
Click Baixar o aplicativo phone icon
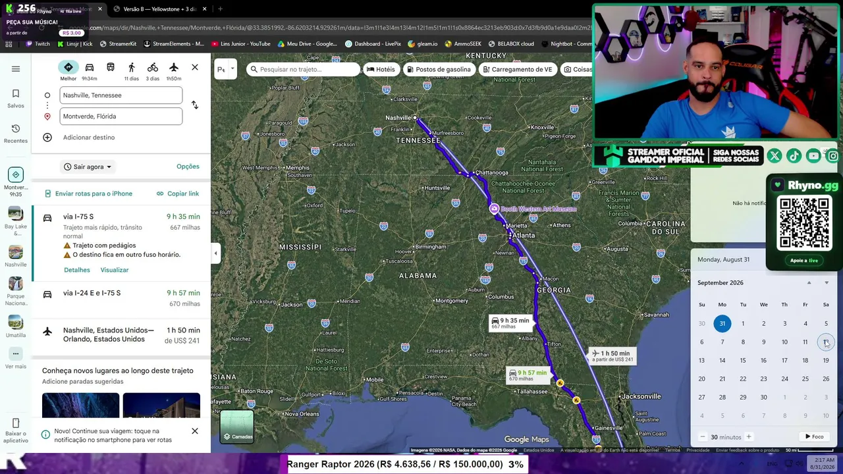click(x=16, y=423)
